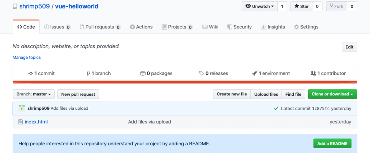Click the rocket icon for environments
Screen dimensions: 370x168
(x=254, y=73)
